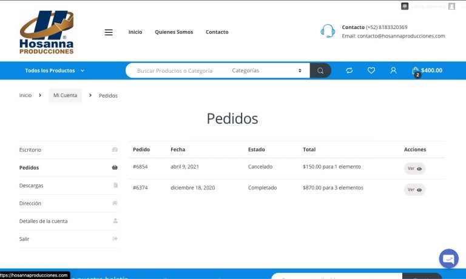Click the search magnifier button
The width and height of the screenshot is (466, 279).
click(x=320, y=70)
